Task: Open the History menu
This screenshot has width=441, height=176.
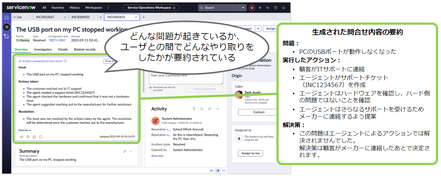Action: click(74, 8)
